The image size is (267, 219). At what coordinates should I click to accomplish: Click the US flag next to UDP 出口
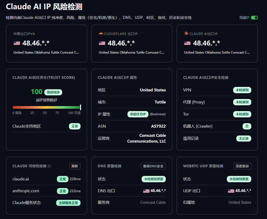point(231,191)
